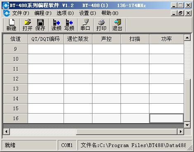Click the vertical scrollbar up arrow

pyautogui.click(x=187, y=38)
